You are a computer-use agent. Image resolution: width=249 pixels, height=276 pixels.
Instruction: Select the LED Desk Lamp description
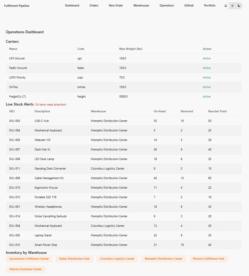[x=44, y=159]
